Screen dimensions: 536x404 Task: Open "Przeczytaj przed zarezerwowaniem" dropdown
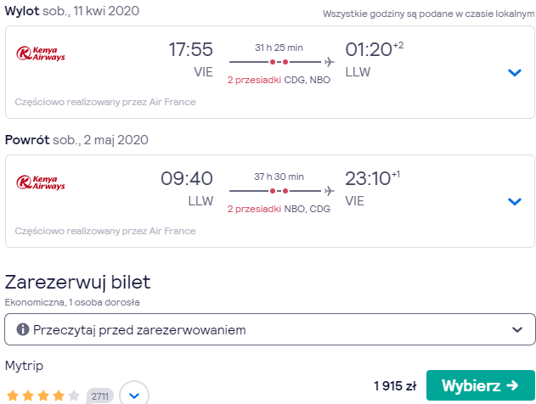click(270, 329)
